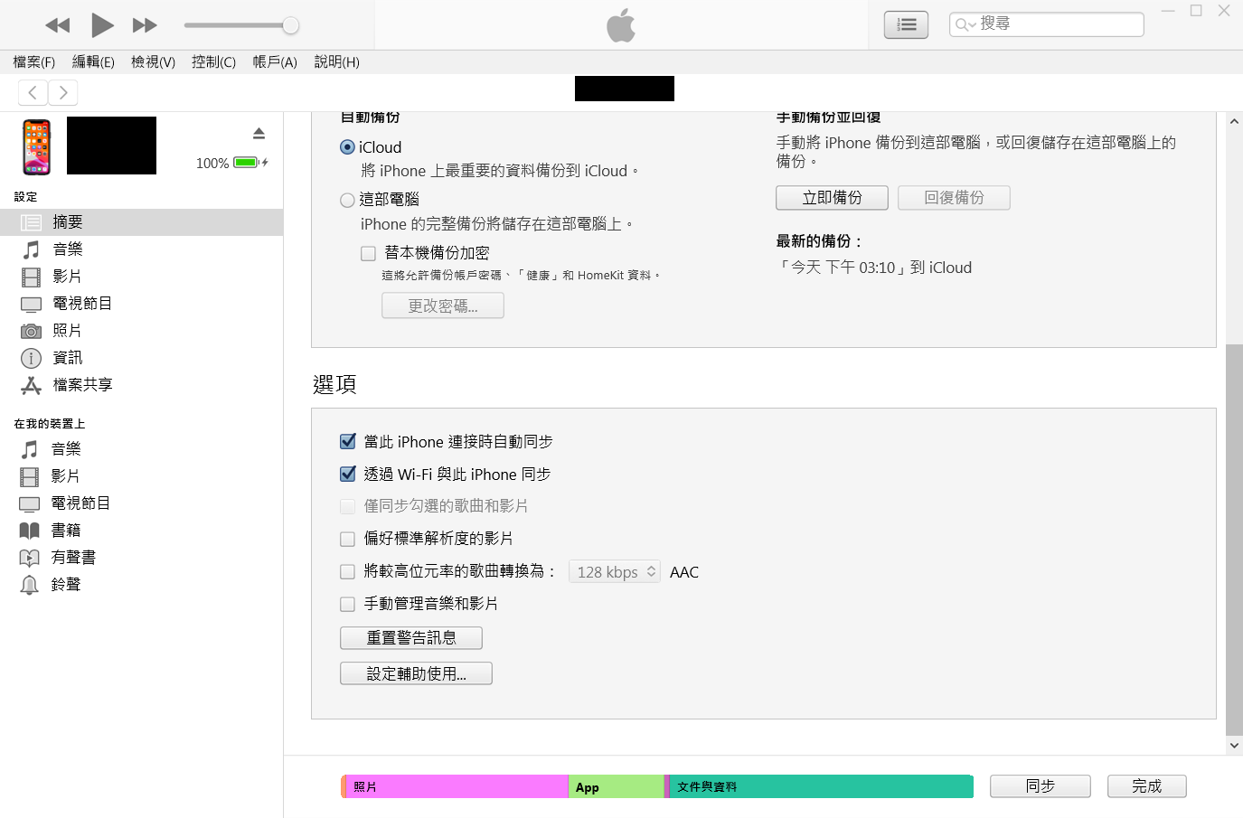Open 有聲書 on my device

pos(141,558)
